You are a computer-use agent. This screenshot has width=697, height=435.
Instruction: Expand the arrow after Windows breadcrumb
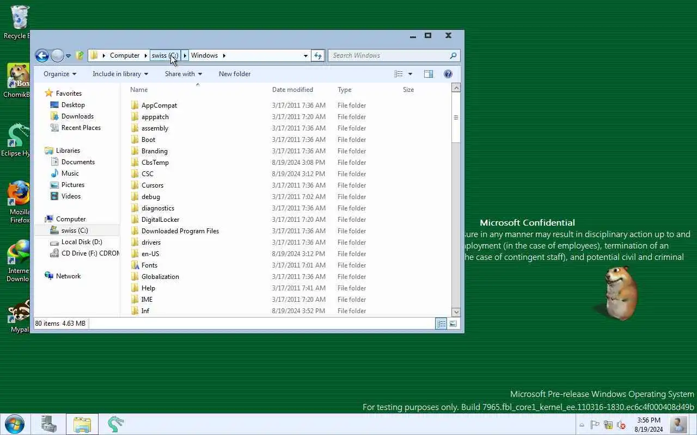point(224,55)
